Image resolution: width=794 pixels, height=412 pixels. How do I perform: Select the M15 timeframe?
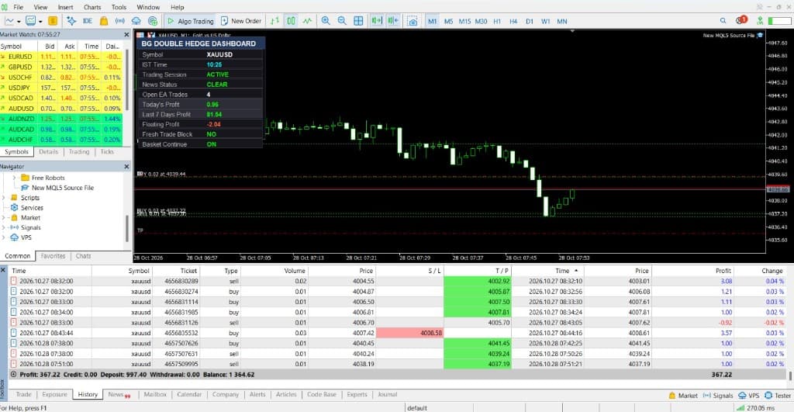[x=464, y=21]
